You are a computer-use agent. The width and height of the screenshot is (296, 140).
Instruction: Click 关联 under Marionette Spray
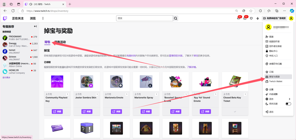(146, 111)
